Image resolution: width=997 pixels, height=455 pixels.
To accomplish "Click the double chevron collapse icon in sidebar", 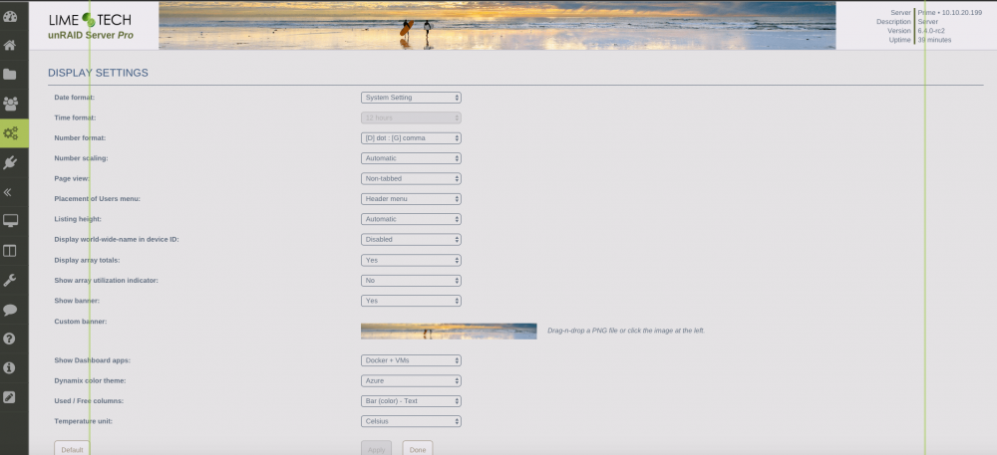I will pyautogui.click(x=8, y=192).
